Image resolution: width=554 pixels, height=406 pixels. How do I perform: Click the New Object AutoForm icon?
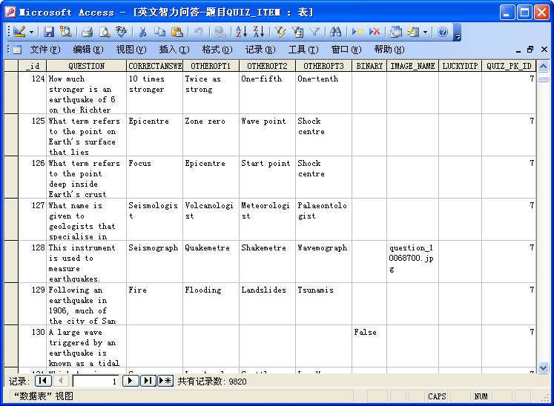[413, 32]
